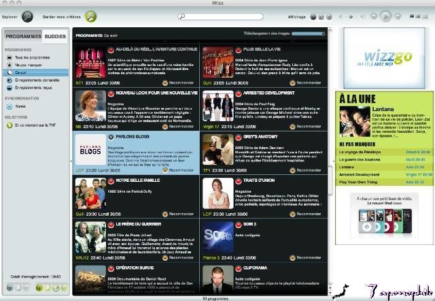The image size is (435, 301).
Task: Click the dark plus button at sidebar bottom
Action: (x=10, y=287)
